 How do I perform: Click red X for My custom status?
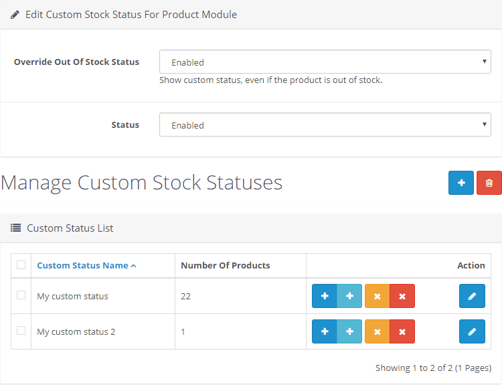402,296
